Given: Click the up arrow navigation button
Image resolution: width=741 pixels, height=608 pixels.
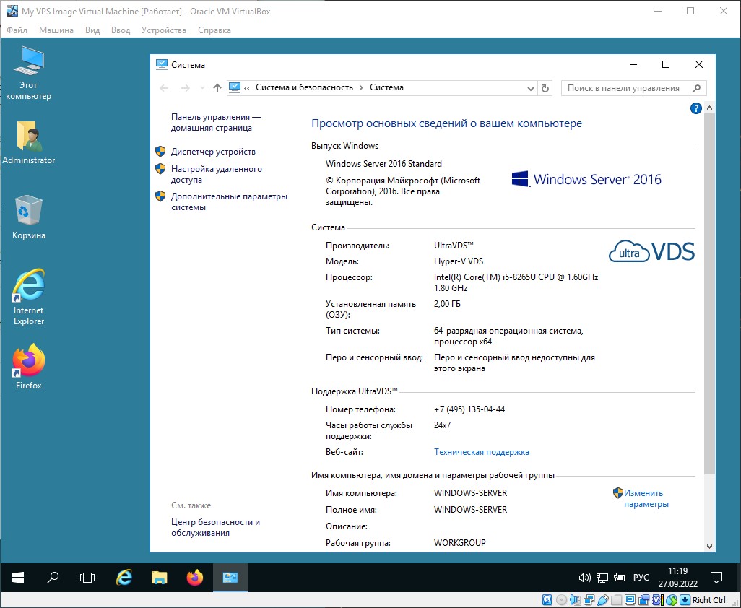Looking at the screenshot, I should pyautogui.click(x=217, y=88).
